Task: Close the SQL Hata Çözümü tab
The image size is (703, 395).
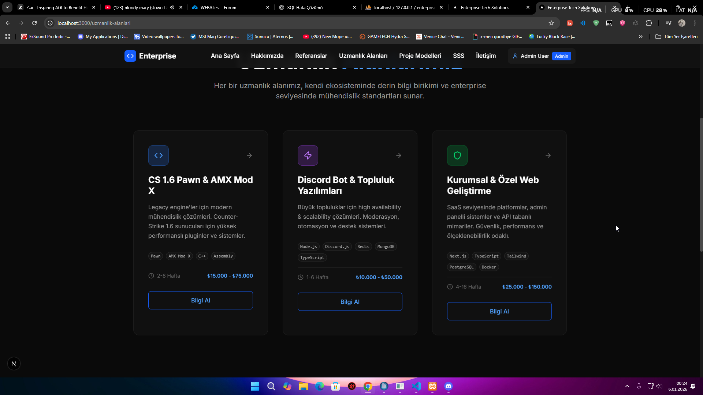Action: tap(354, 7)
